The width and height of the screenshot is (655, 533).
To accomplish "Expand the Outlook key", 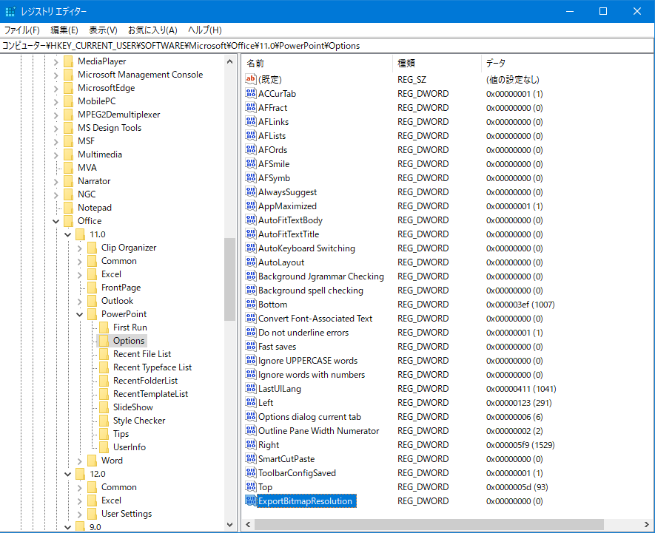I will tap(79, 302).
